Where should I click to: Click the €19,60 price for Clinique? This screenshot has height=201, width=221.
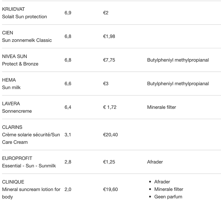pos(110,189)
